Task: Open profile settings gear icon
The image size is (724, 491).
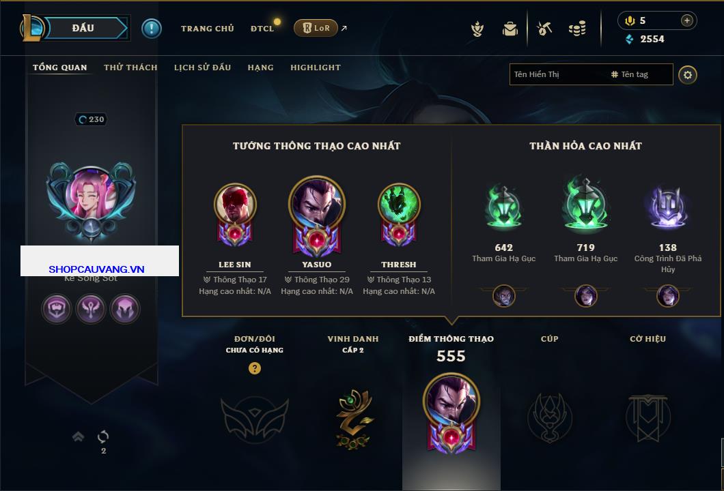Action: tap(688, 75)
